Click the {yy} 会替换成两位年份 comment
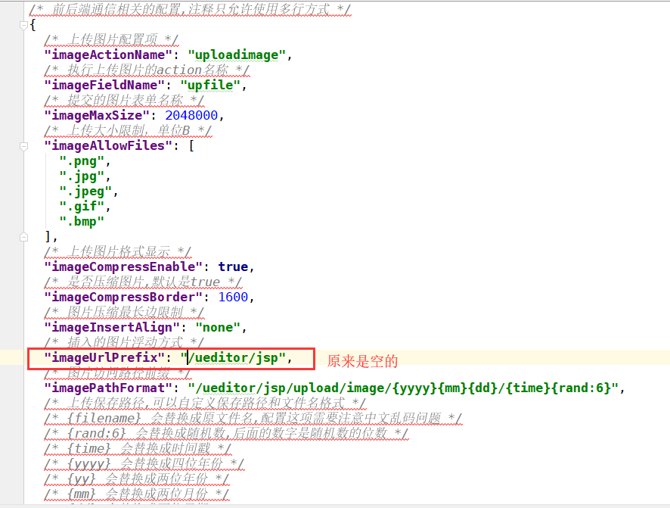 click(x=136, y=479)
